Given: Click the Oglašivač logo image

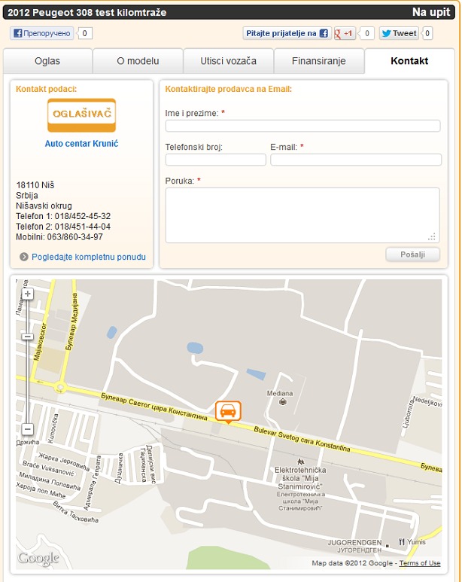Looking at the screenshot, I should click(x=81, y=115).
